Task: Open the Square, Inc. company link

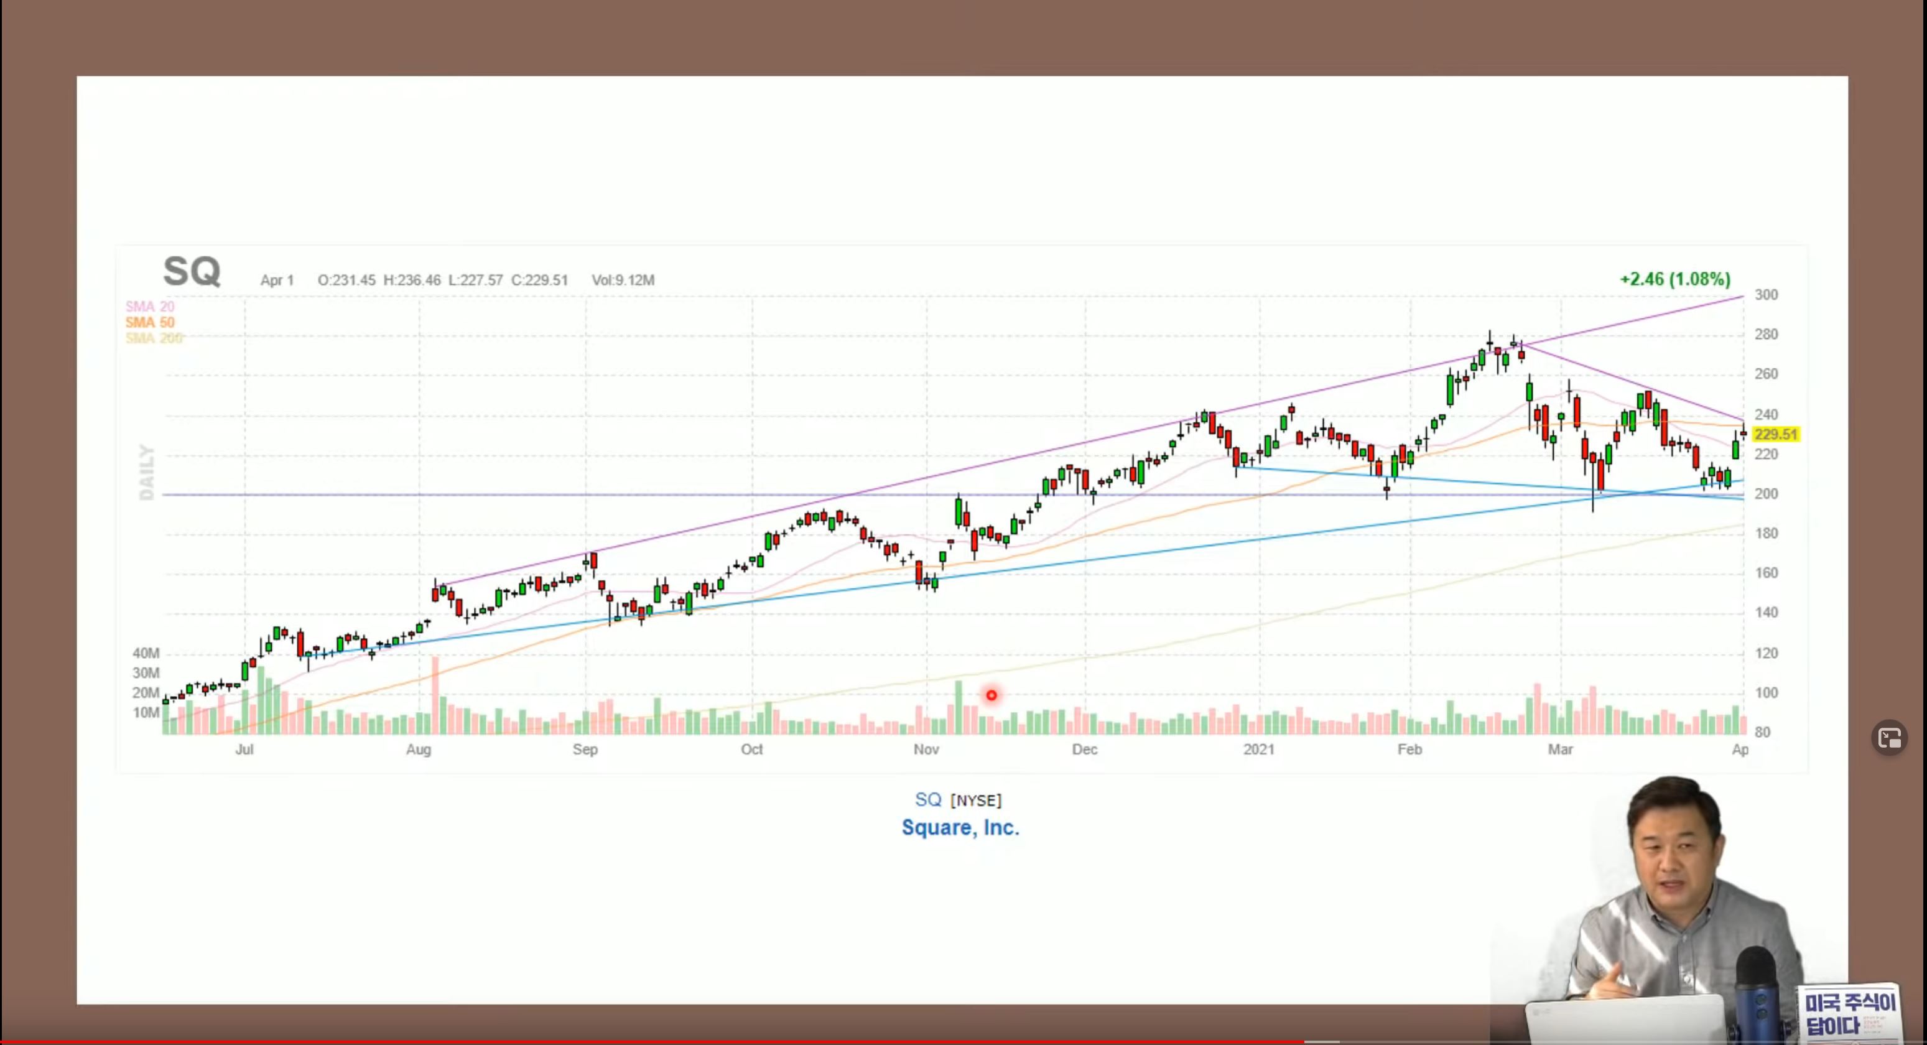Action: tap(960, 827)
